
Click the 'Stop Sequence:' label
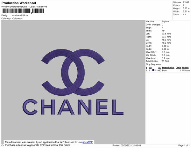[153, 64]
